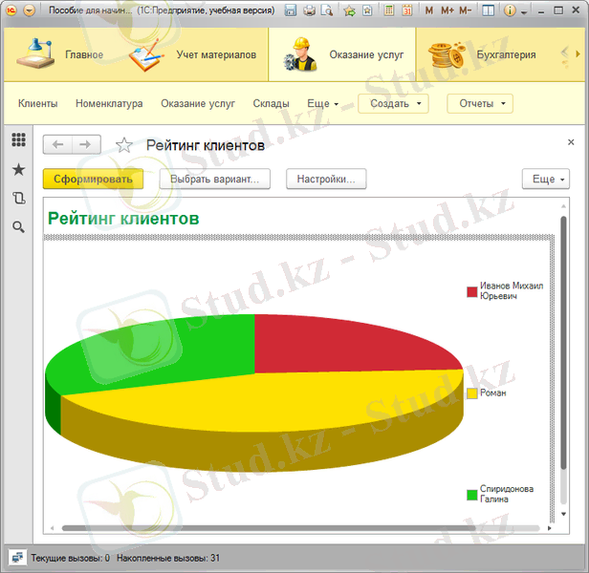Click the performance indicator icon in status bar
Image resolution: width=589 pixels, height=573 pixels.
[x=17, y=558]
